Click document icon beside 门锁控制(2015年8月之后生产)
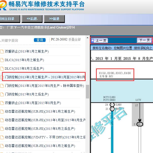This screenshot has width=153, height=153. (2, 94)
